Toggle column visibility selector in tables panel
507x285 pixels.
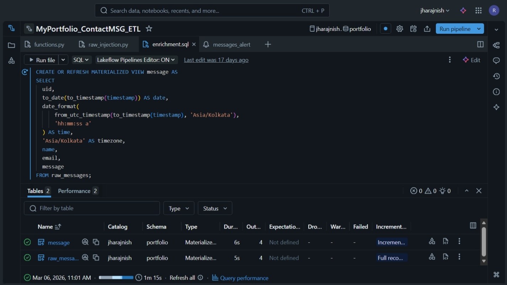click(x=473, y=226)
